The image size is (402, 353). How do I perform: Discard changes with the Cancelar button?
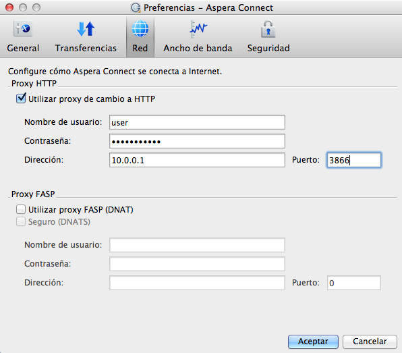pyautogui.click(x=370, y=342)
